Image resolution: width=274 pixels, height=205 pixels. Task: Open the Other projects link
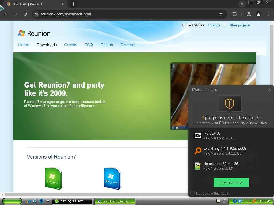coord(239,25)
